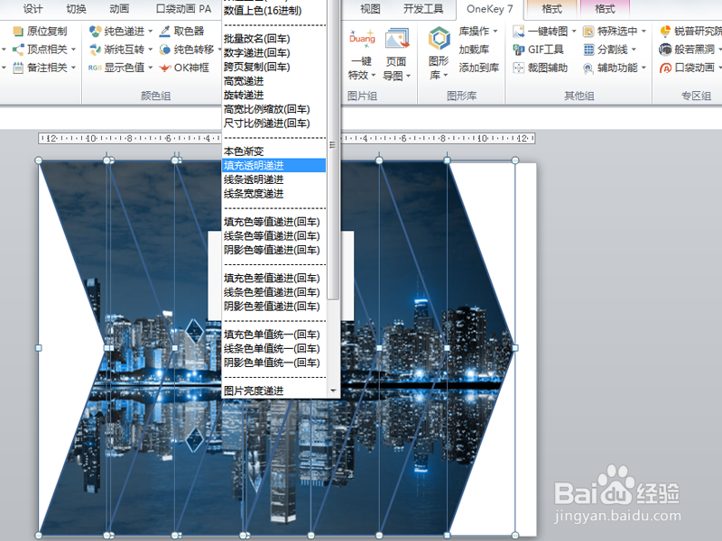
Task: Open the 般若黑洞 tool
Action: [690, 50]
